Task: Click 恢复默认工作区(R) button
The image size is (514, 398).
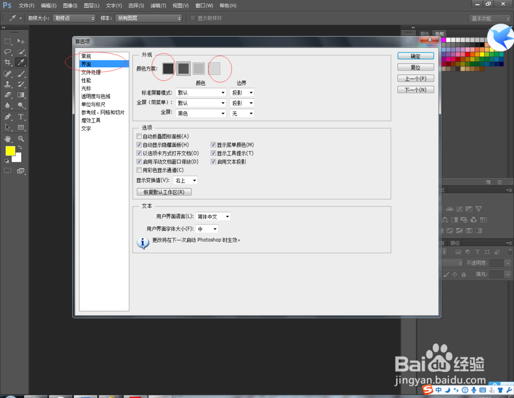Action: point(164,192)
